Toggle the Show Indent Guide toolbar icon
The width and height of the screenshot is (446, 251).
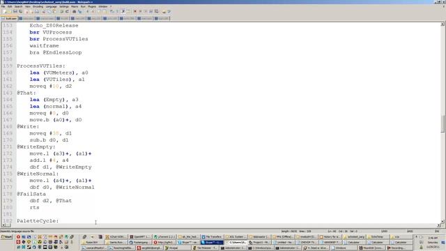(x=123, y=11)
